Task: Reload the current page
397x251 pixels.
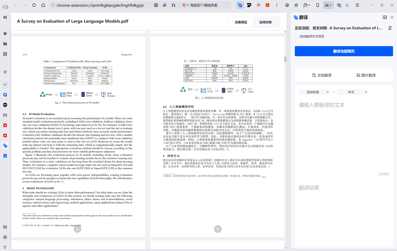Action: (34, 5)
